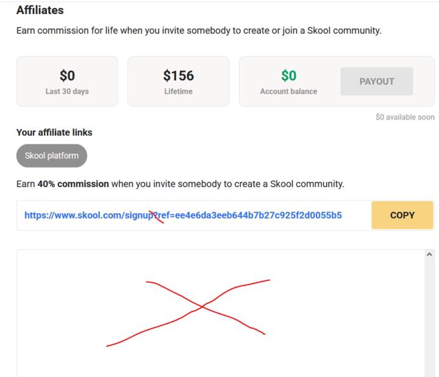This screenshot has height=377, width=439.
Task: Open the skool.com signup affiliate URL
Action: click(183, 215)
